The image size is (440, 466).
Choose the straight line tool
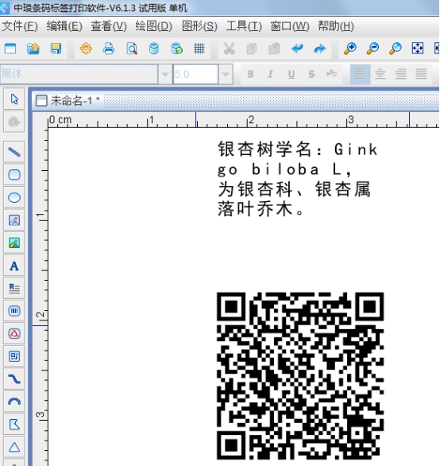[x=14, y=152]
